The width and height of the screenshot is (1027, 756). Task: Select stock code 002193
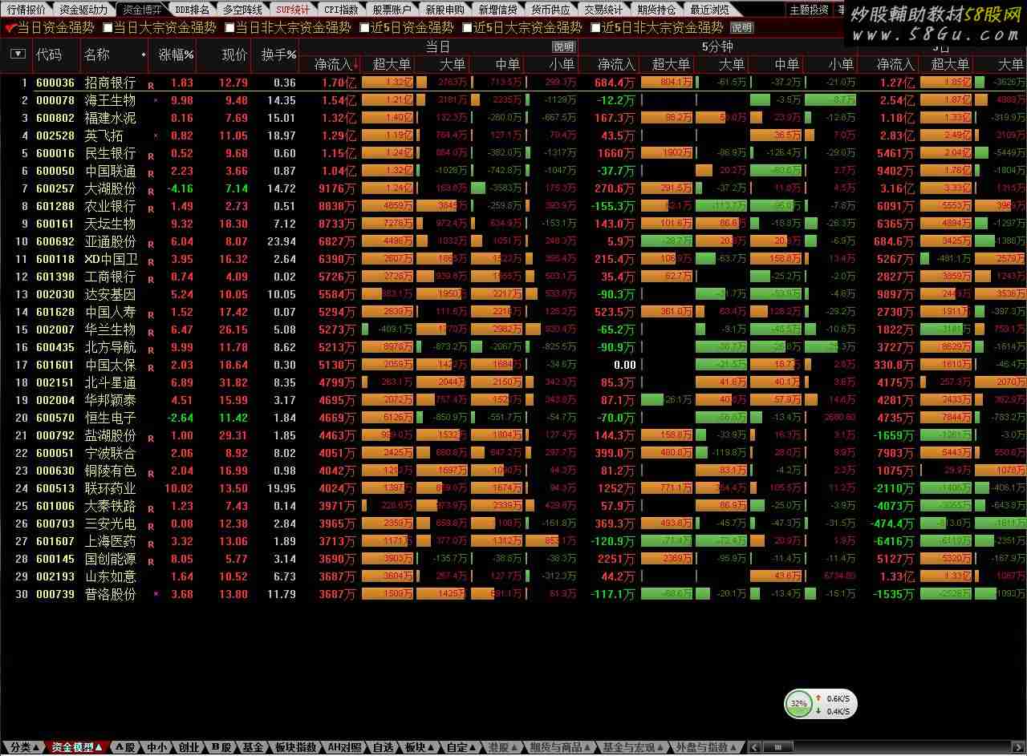point(55,576)
